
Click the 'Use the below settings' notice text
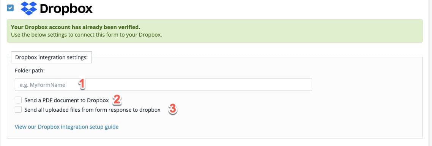click(86, 35)
